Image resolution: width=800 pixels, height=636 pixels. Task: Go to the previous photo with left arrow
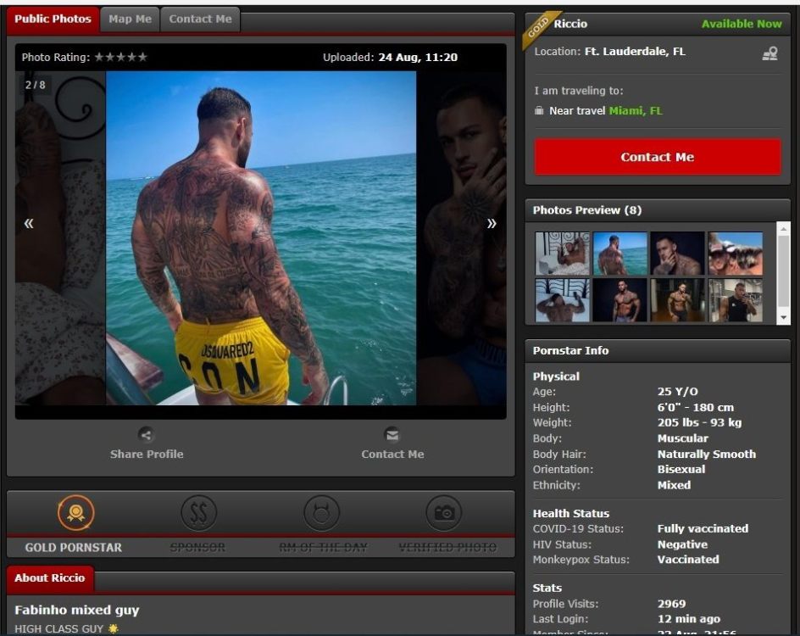coord(29,224)
